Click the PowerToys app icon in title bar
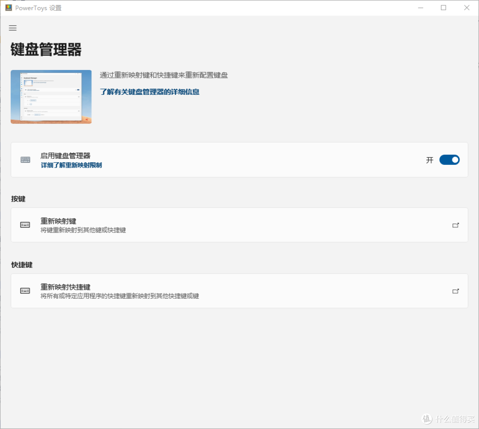The image size is (479, 429). (8, 8)
